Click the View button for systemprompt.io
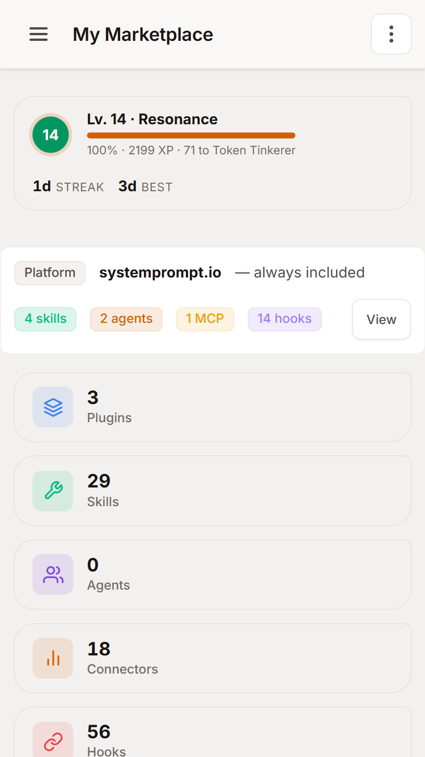The height and width of the screenshot is (757, 425). click(381, 319)
